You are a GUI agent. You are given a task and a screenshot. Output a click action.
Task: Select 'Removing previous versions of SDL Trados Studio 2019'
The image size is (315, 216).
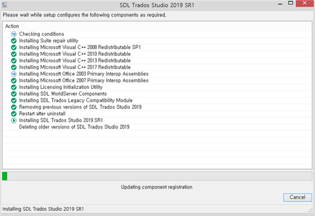[80, 107]
